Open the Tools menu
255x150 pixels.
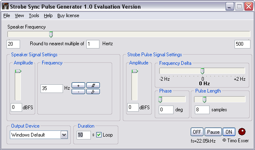click(34, 15)
